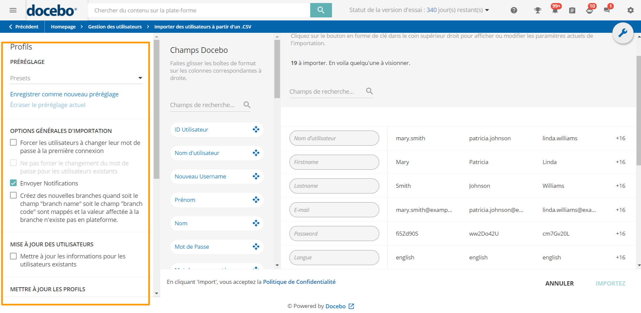Click the Firstname column mapping field
Viewport: 641px width, 313px height.
[334, 162]
